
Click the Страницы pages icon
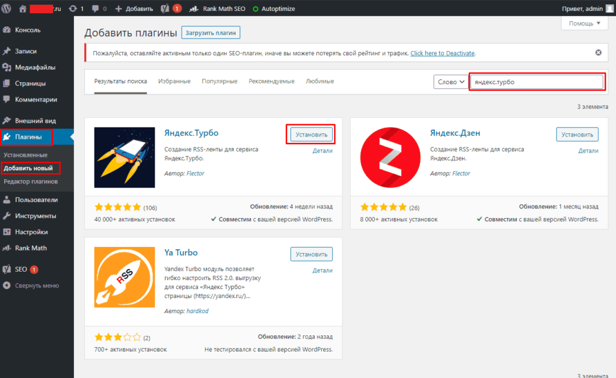(x=7, y=83)
